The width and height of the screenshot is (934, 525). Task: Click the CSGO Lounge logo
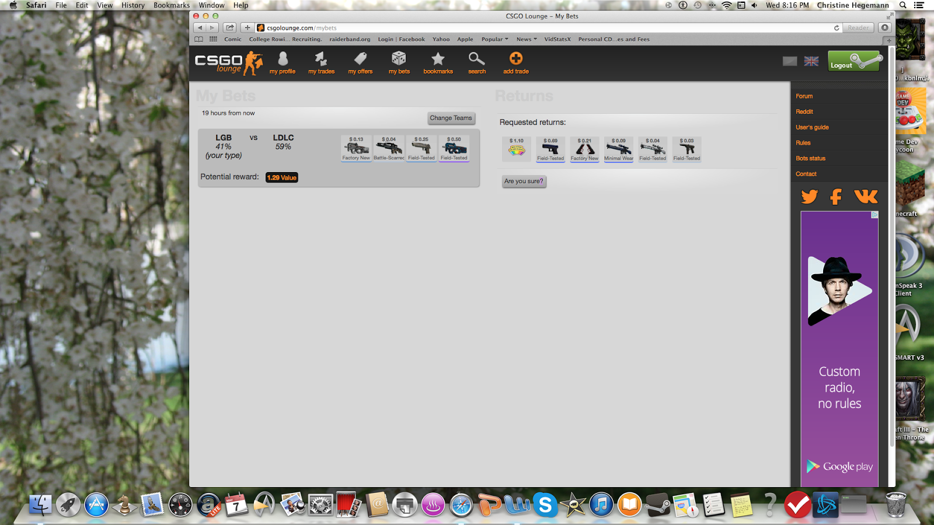click(229, 62)
